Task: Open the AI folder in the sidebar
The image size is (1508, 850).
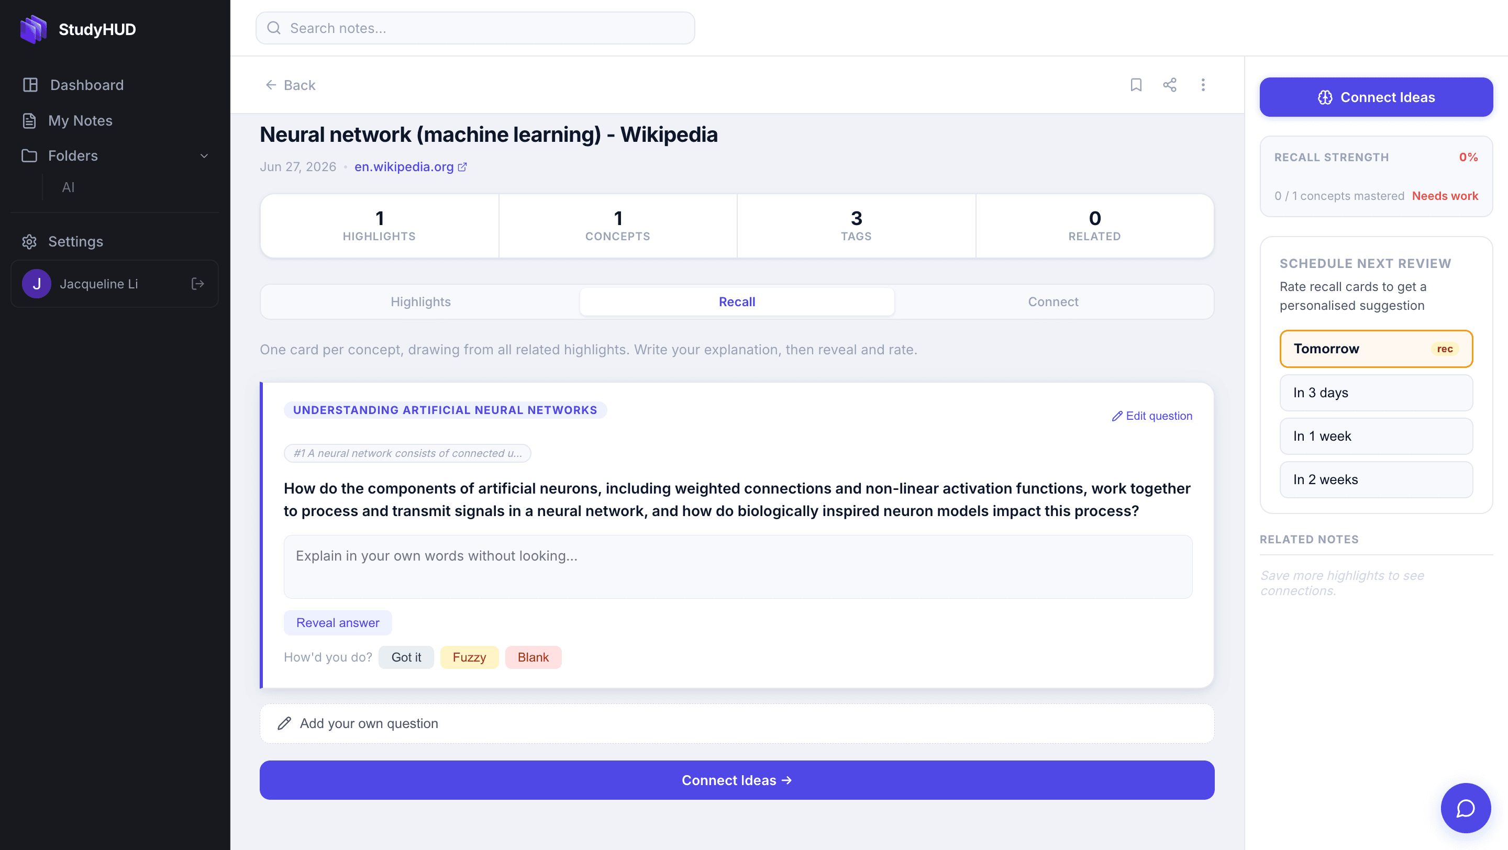Action: [68, 187]
